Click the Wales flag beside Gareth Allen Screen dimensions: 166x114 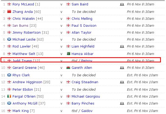tap(68, 68)
